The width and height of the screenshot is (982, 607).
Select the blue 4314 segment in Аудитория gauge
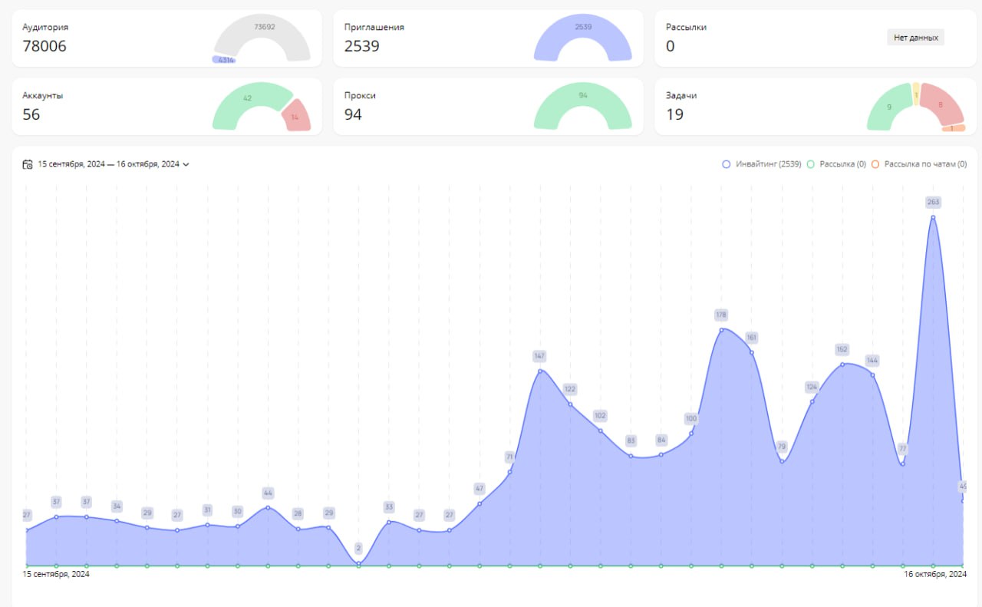click(224, 60)
